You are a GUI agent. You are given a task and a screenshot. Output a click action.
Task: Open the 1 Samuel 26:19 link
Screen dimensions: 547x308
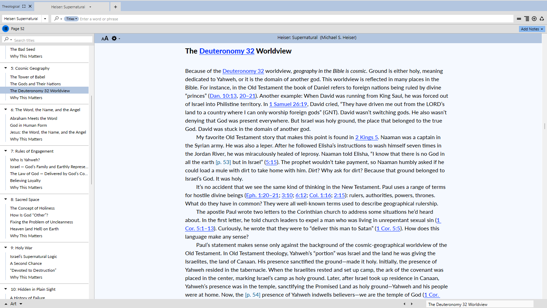[x=288, y=104]
